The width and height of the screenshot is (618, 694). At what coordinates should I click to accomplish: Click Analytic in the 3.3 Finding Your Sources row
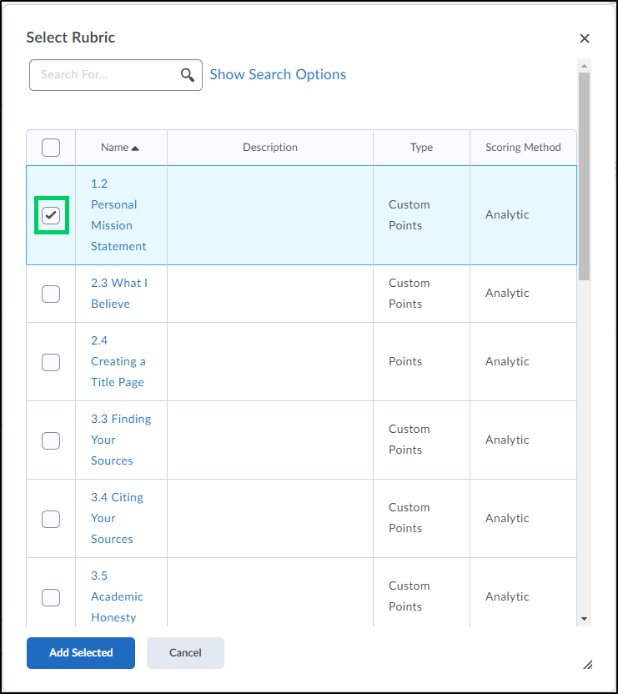(x=507, y=440)
